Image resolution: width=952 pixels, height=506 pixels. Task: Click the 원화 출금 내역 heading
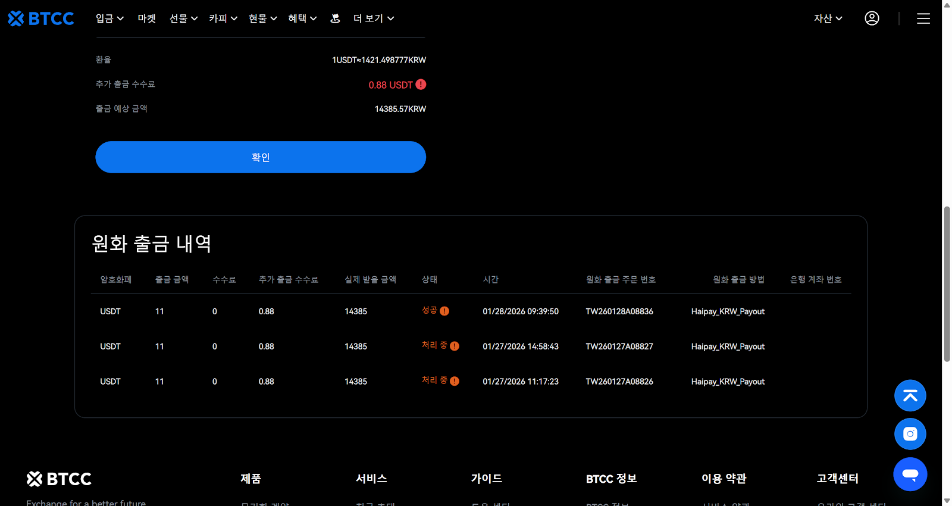pyautogui.click(x=152, y=243)
